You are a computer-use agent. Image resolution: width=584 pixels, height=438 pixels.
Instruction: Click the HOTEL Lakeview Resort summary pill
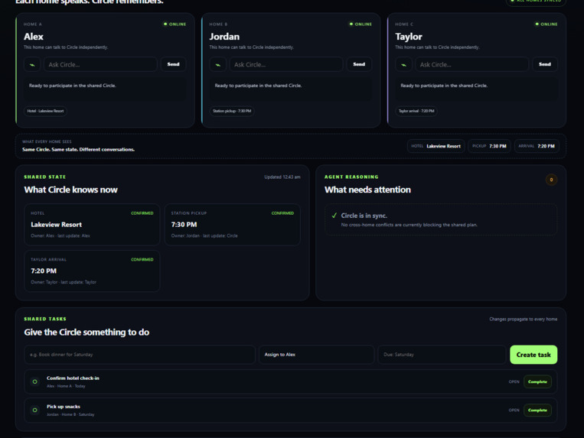tap(436, 146)
